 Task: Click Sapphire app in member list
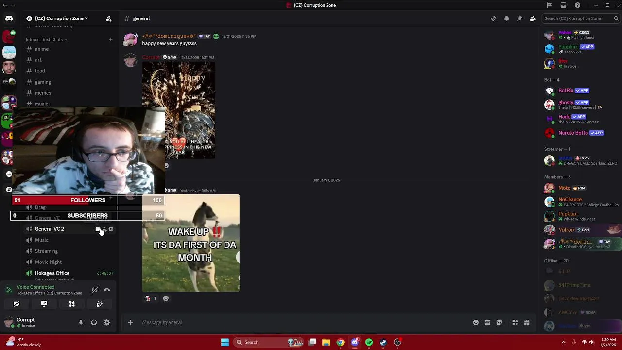580,49
